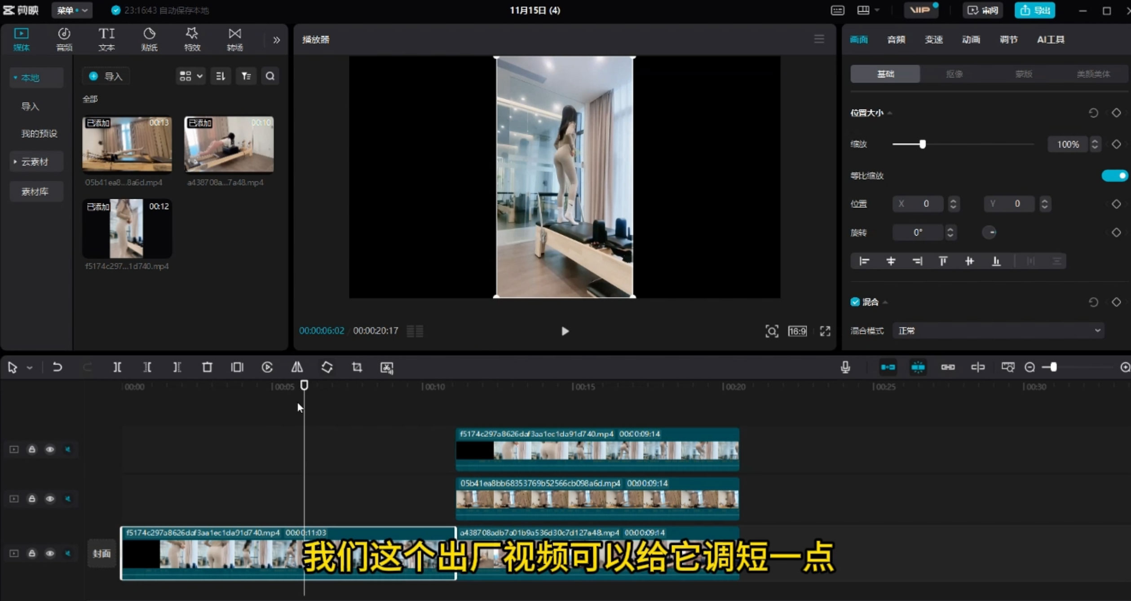Delete selected clip using trash icon
The height and width of the screenshot is (601, 1131).
click(x=207, y=367)
